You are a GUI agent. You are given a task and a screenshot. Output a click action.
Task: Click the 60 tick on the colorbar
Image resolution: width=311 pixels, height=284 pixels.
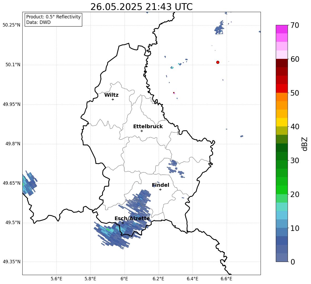(295, 59)
